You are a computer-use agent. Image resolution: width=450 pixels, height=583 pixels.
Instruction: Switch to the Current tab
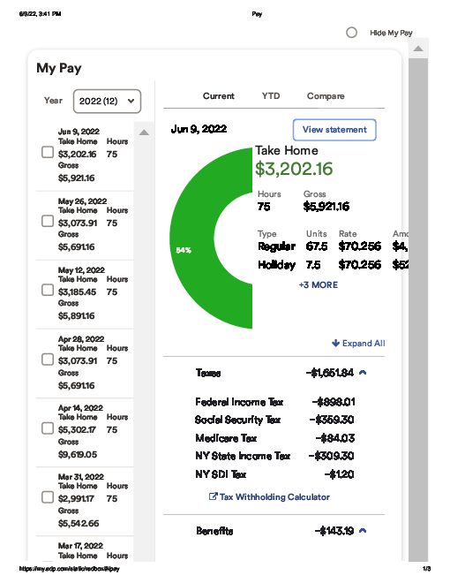tap(218, 96)
